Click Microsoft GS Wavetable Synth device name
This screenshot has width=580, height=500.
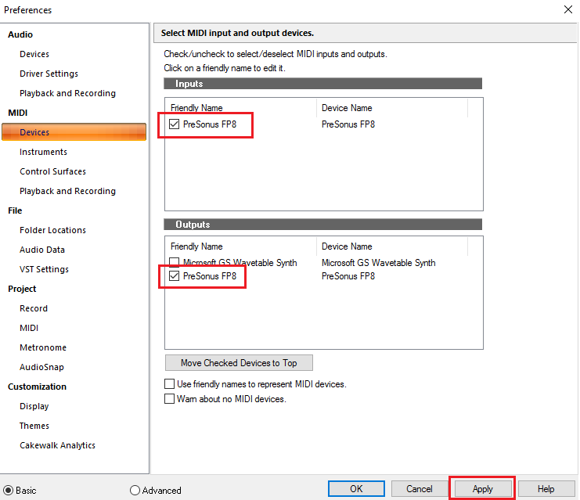click(x=378, y=263)
